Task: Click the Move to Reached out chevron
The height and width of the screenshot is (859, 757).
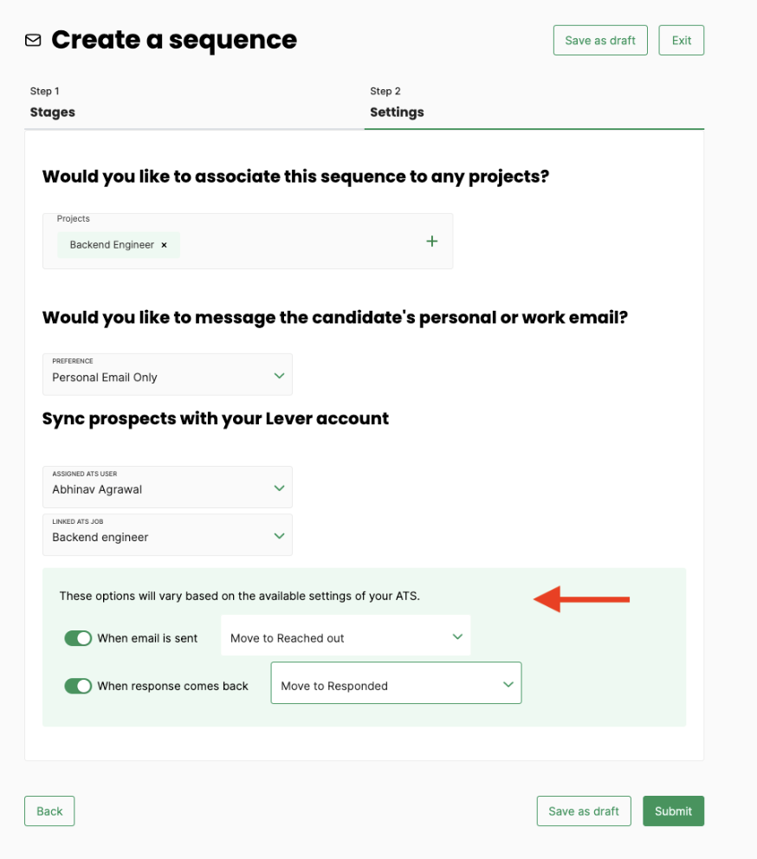Action: pos(457,636)
